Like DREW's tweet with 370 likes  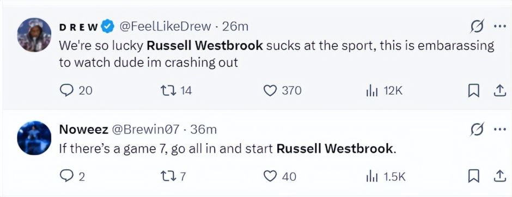coord(270,91)
